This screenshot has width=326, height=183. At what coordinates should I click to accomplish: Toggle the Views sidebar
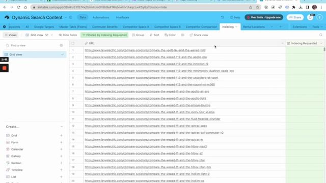pyautogui.click(x=11, y=35)
